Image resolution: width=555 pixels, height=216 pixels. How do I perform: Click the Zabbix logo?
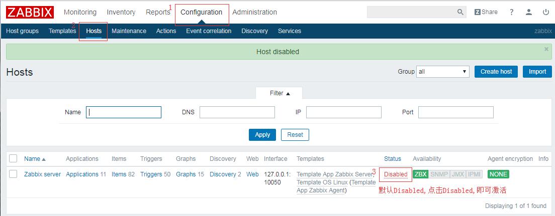30,12
